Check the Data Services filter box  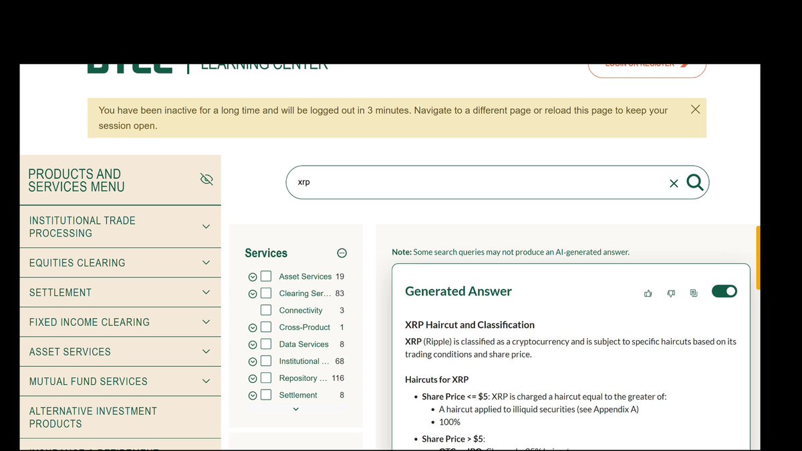(266, 344)
